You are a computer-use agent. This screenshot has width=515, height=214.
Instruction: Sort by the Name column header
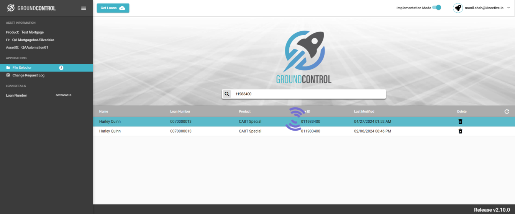(x=103, y=112)
